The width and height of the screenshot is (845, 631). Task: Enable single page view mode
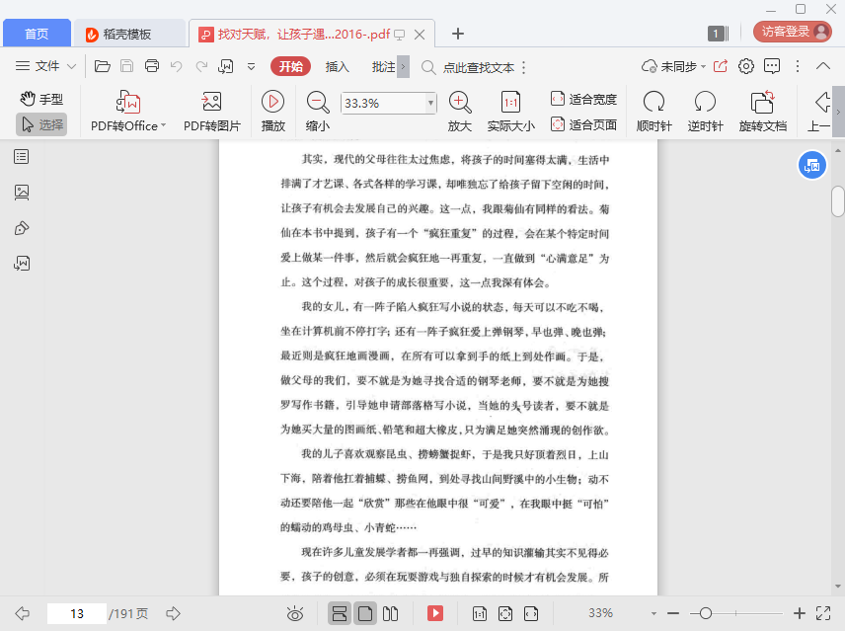point(365,613)
